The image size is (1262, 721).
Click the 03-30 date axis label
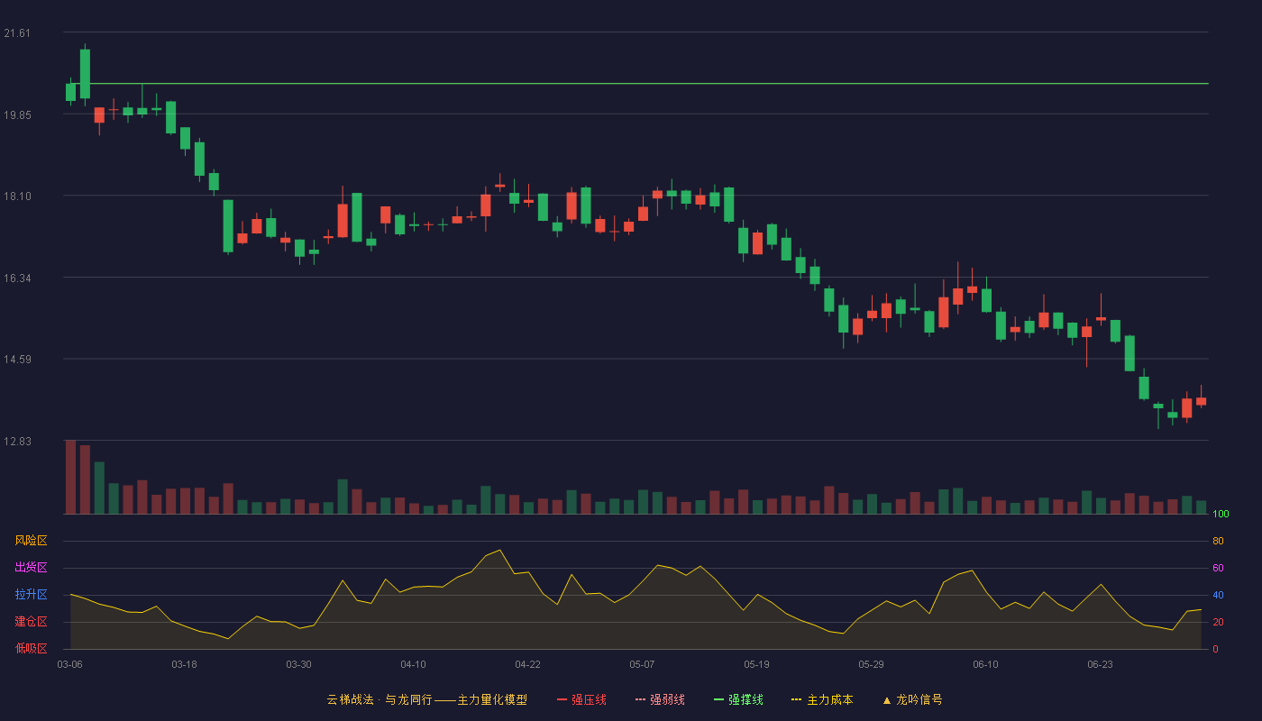[x=298, y=664]
